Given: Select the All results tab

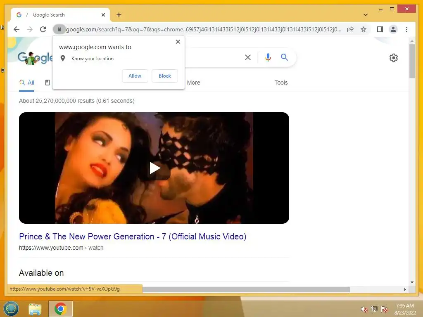Looking at the screenshot, I should point(27,83).
